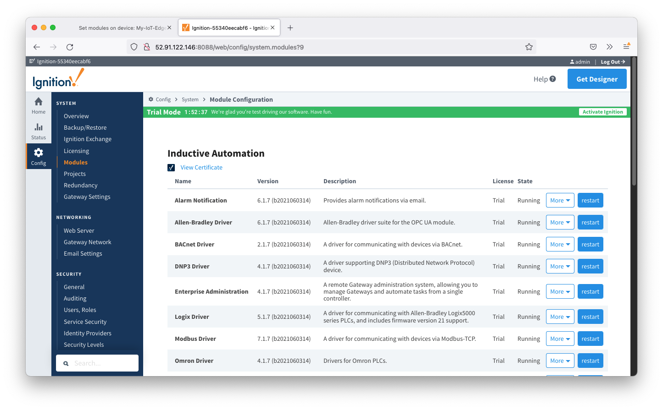Open Gateway Network in the sidebar

(87, 242)
